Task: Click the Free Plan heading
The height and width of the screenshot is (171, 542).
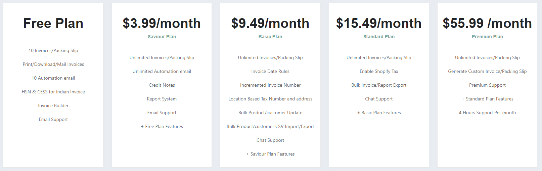Action: 53,24
